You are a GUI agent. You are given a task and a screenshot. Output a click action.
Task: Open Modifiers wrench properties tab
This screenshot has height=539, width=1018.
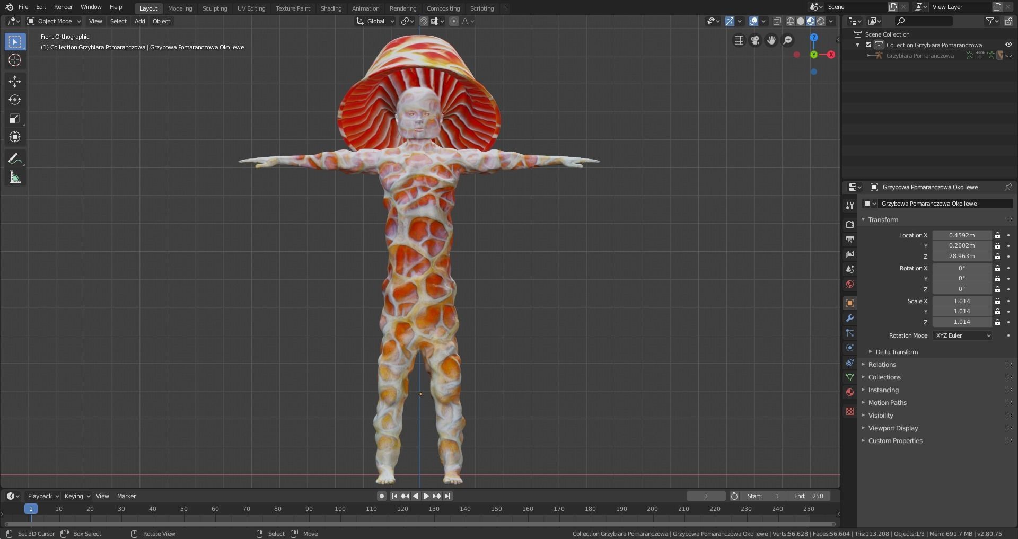[x=849, y=318]
